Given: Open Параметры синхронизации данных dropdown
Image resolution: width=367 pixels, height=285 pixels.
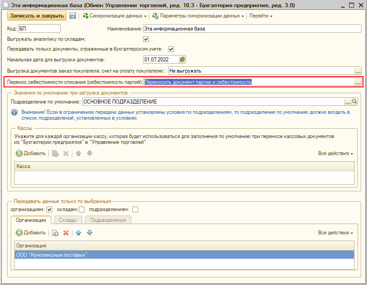Looking at the screenshot, I should pyautogui.click(x=198, y=16).
